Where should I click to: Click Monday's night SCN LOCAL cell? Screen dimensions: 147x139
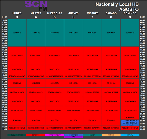[x=17, y=120]
